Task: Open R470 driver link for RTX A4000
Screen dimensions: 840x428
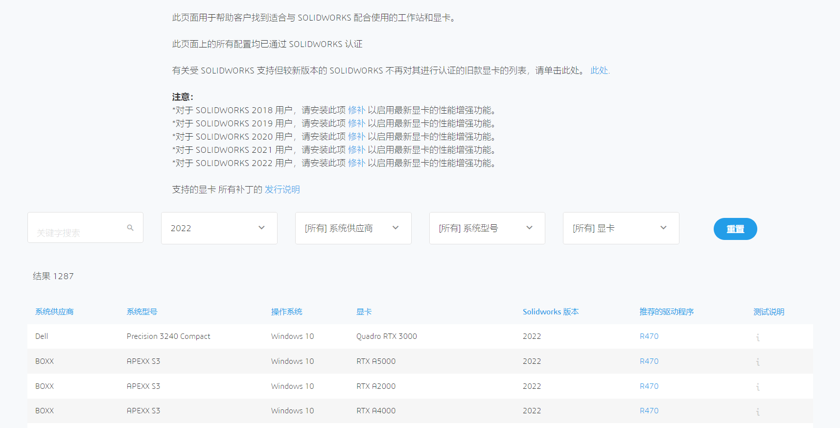Action: (x=649, y=411)
